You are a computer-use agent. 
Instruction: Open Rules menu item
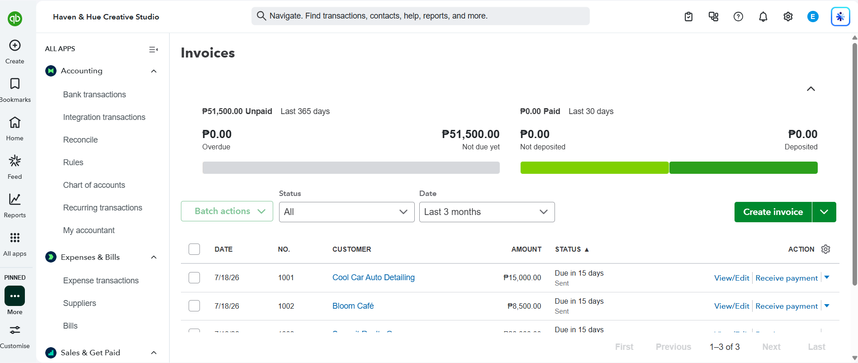coord(73,162)
